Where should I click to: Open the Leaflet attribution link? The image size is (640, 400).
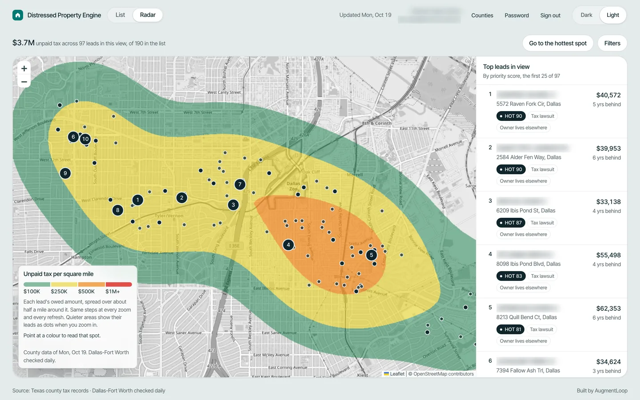click(394, 374)
